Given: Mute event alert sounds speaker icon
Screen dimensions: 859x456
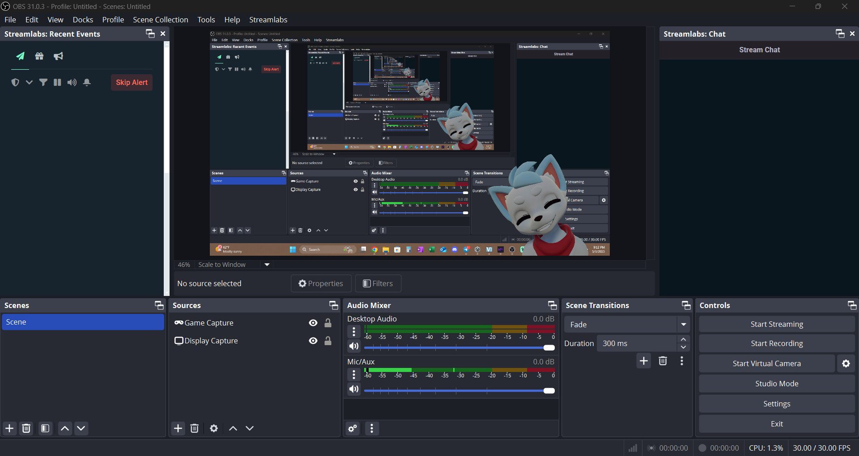Looking at the screenshot, I should [x=72, y=82].
